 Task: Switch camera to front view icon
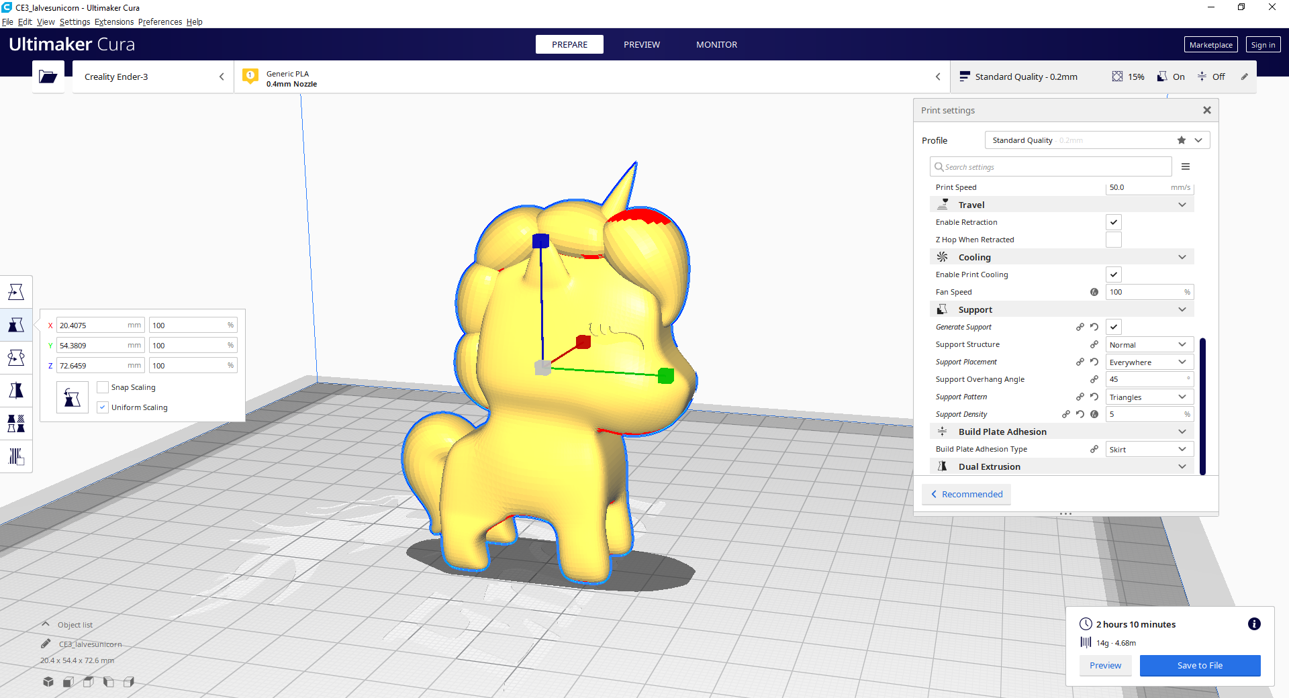(x=68, y=682)
